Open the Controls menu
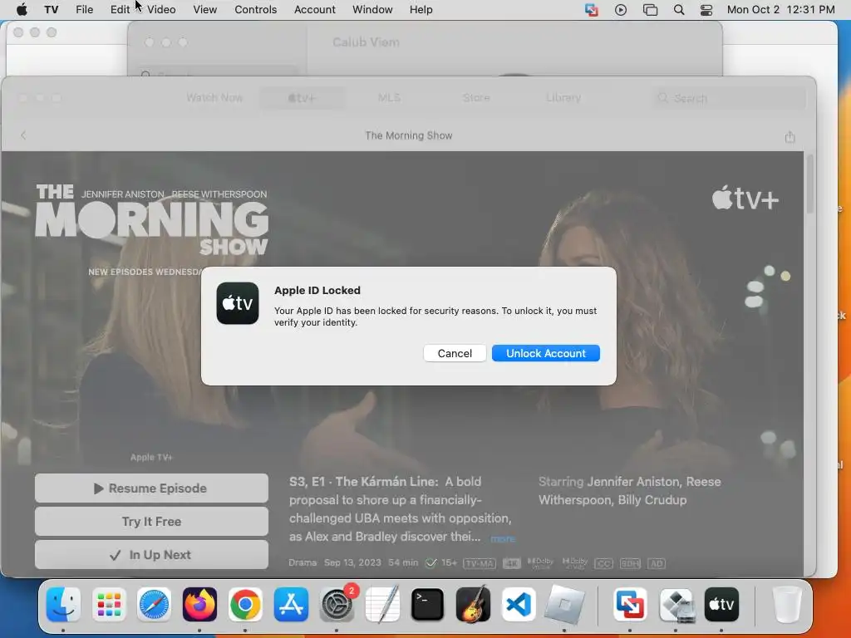851x638 pixels. (x=256, y=10)
